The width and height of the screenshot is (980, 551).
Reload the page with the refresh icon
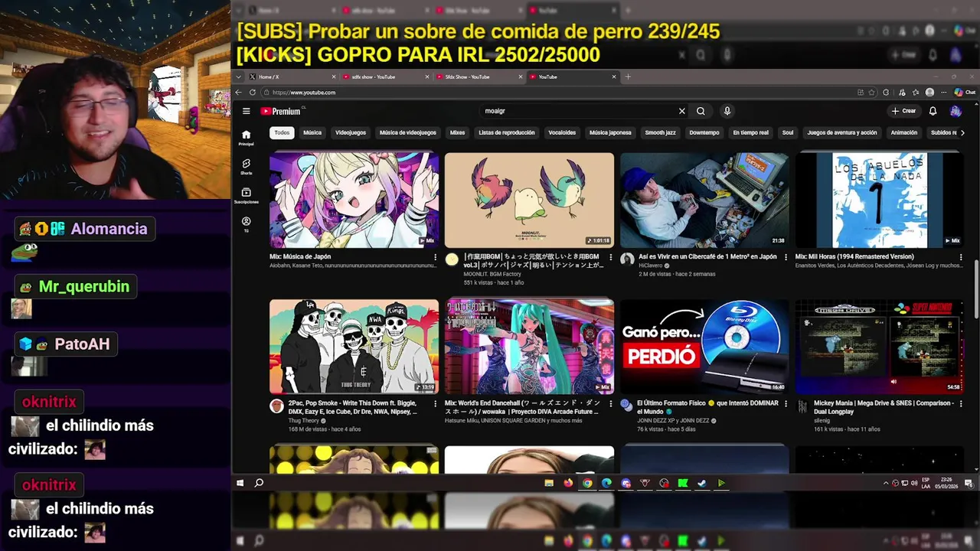[252, 93]
